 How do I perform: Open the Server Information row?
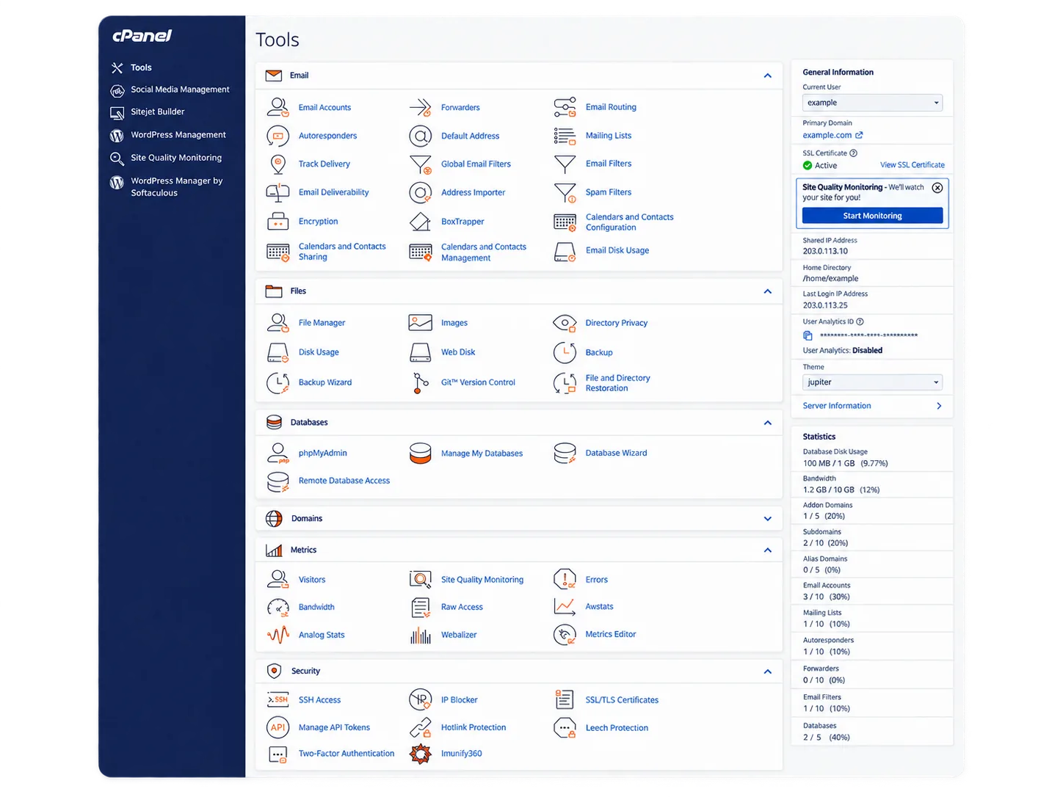[x=872, y=406]
